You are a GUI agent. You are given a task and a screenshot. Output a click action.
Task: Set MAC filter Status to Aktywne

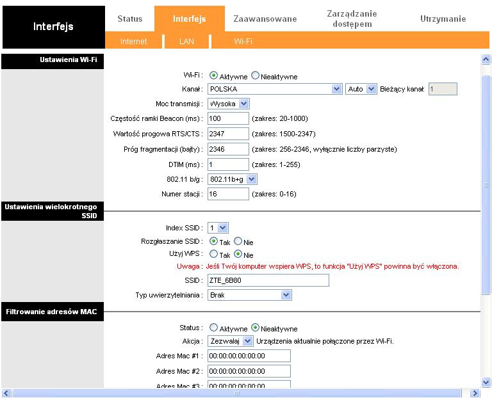[213, 328]
